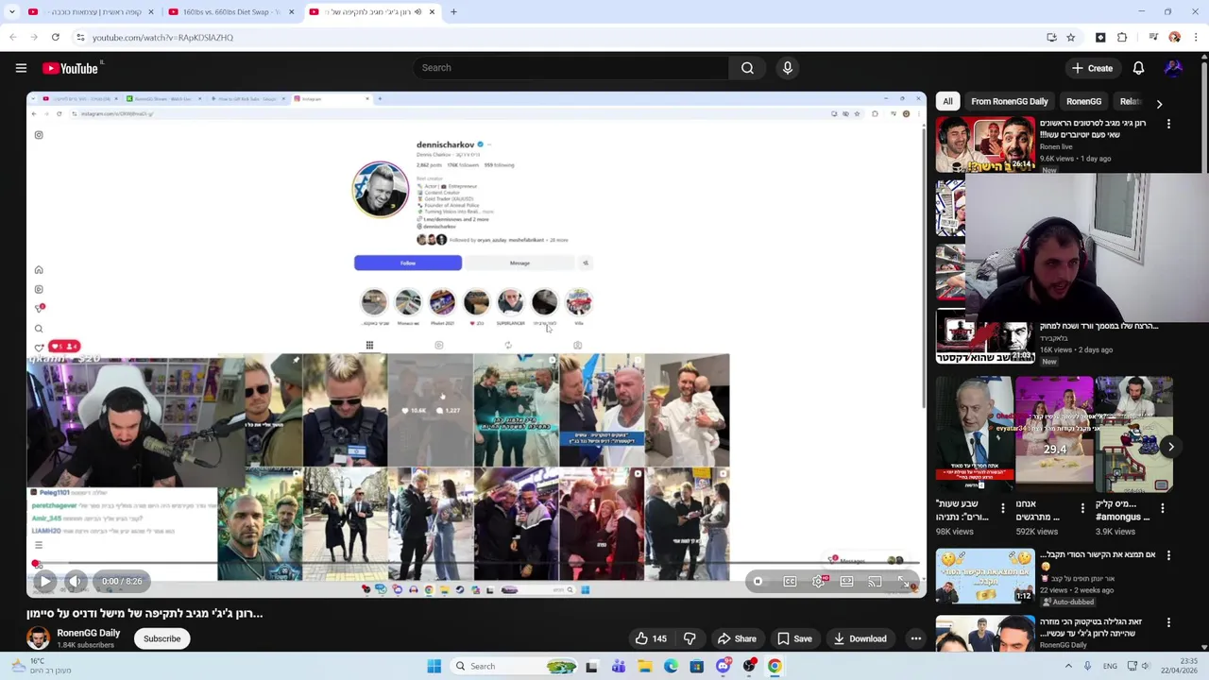Switch to the 160lbs vs. 660lbs tab
Viewport: 1209px width, 680px height.
pos(231,12)
